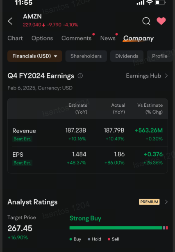175x252 pixels.
Task: Tap the 229.040 price quote
Action: (x=32, y=25)
